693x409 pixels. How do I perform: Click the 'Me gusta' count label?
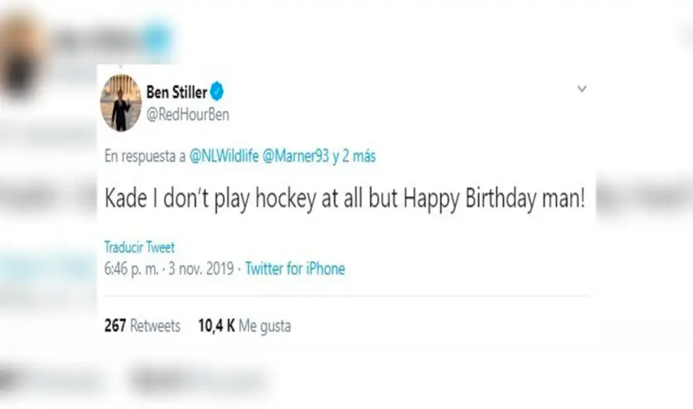click(265, 325)
